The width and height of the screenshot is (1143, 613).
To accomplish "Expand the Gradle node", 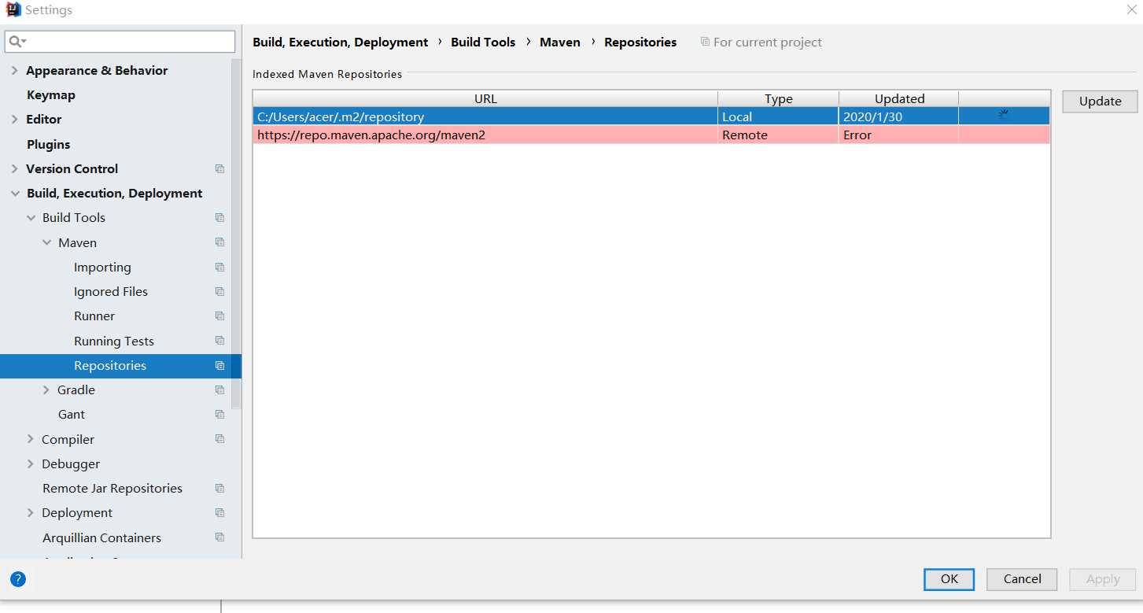I will click(46, 390).
